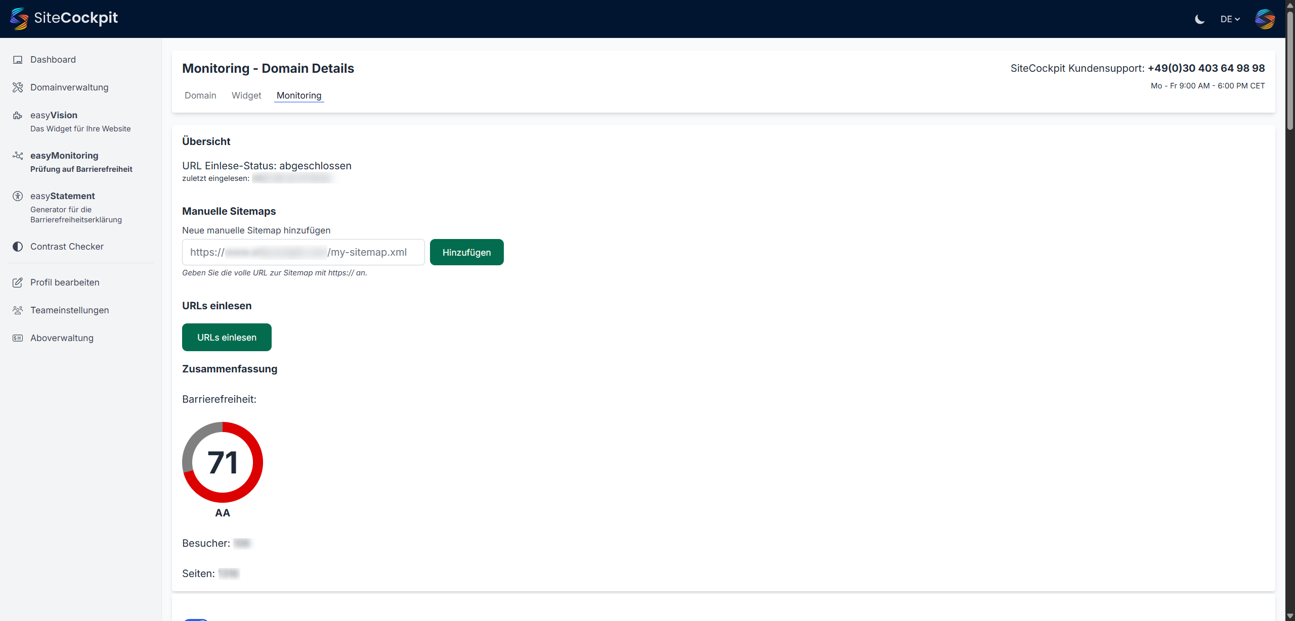Screen dimensions: 1295x621
Task: Launch the Contrast Checker tool
Action: 67,246
